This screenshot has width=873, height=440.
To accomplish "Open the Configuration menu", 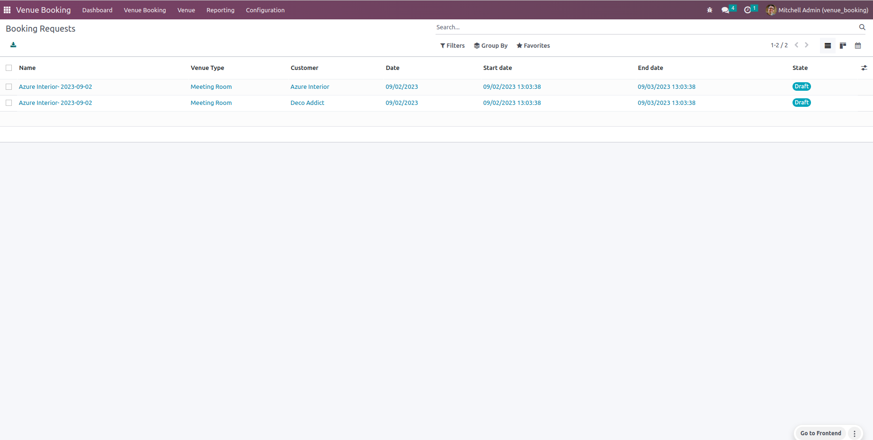I will point(265,10).
